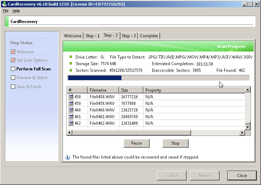
Task: Click the size value 7077888
Action: pos(128,103)
